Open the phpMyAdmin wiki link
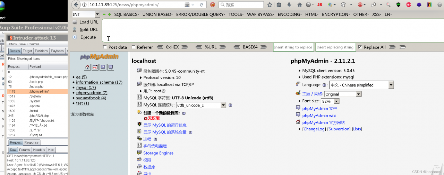Image resolution: width=444 pixels, height=175 pixels. (x=319, y=116)
